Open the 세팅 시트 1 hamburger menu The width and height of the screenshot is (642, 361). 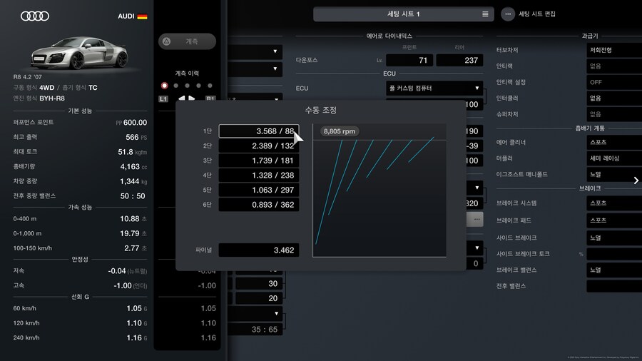pyautogui.click(x=485, y=14)
